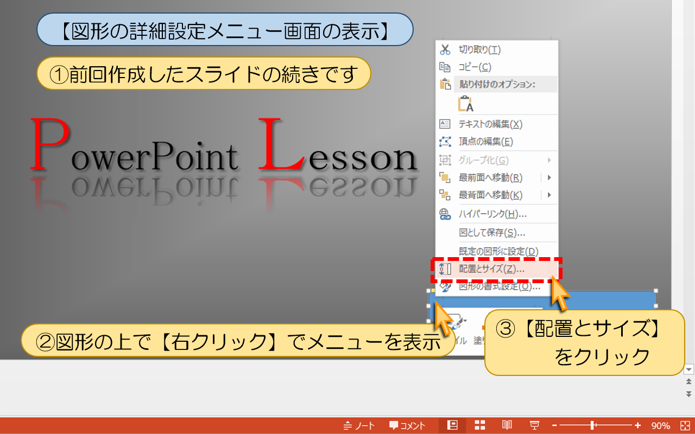Choose 図として保存(S)... in the menu
This screenshot has width=695, height=434.
[x=496, y=233]
